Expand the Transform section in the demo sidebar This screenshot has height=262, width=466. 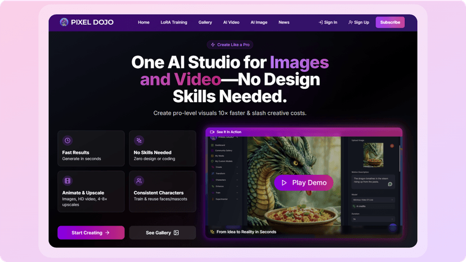[x=225, y=174]
